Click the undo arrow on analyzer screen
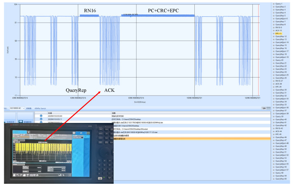 click(x=17, y=175)
